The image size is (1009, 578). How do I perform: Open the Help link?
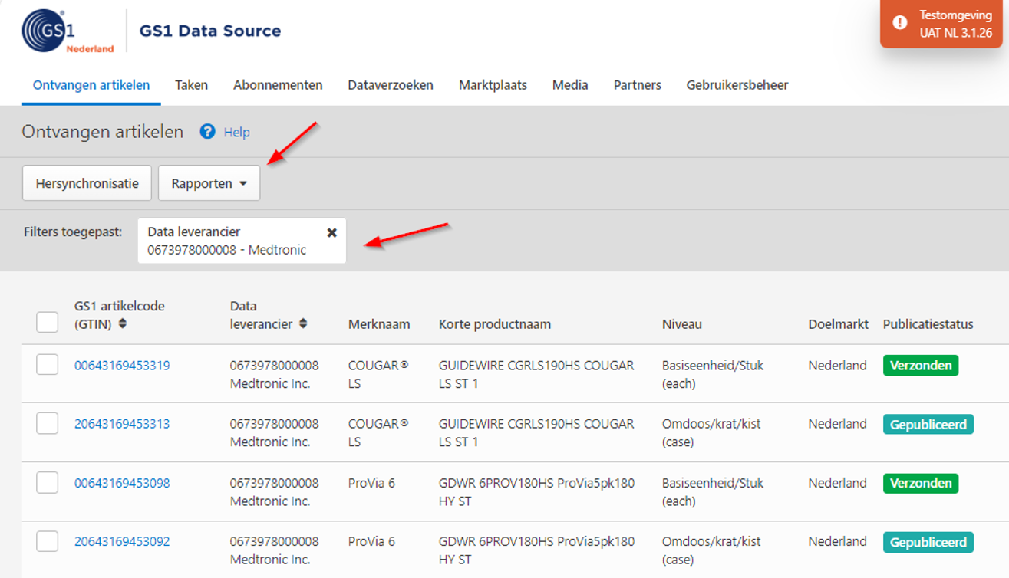click(x=236, y=132)
